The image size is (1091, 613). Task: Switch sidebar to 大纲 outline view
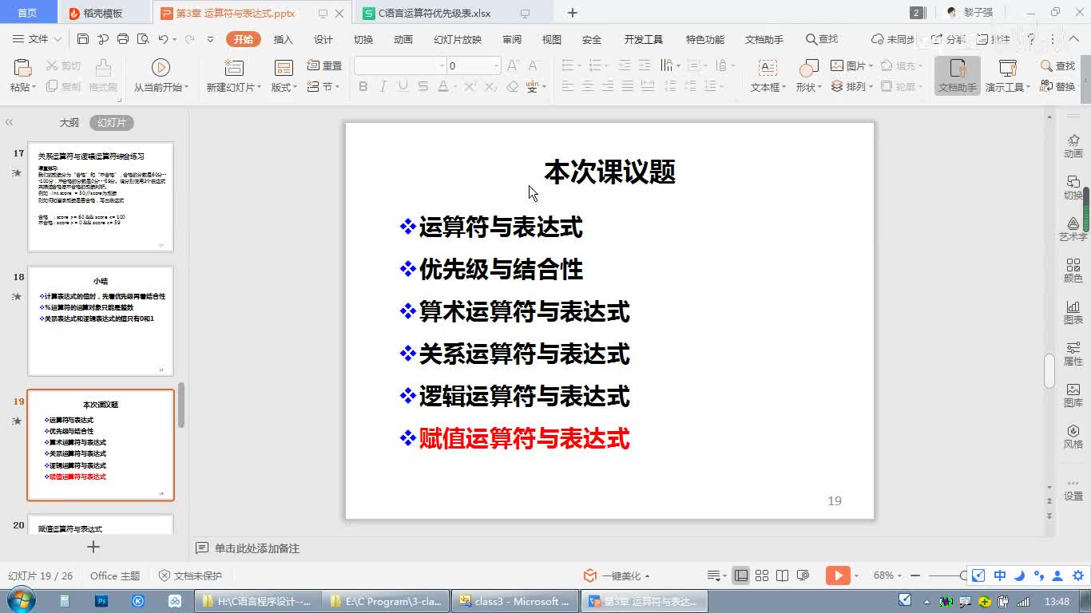[69, 123]
